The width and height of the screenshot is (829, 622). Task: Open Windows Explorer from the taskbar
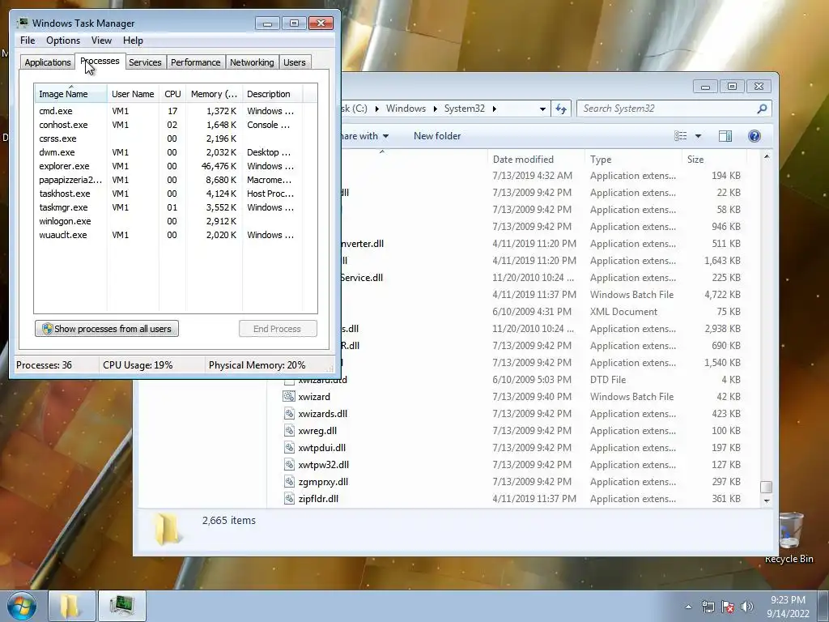(71, 606)
